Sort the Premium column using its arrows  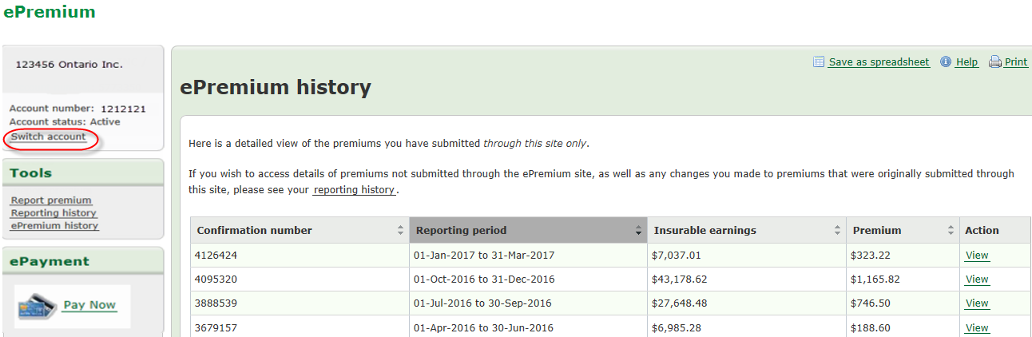[x=950, y=231]
